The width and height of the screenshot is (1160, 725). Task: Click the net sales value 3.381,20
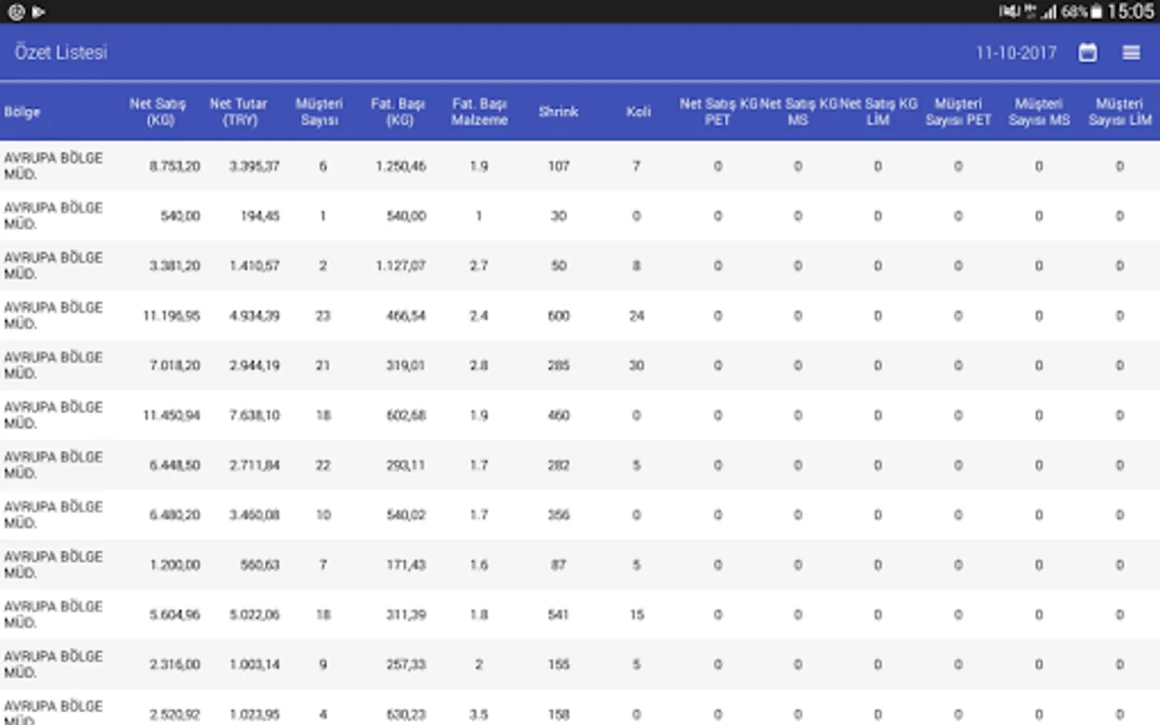tap(175, 266)
